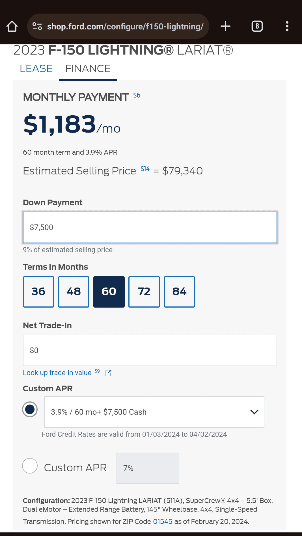Image resolution: width=302 pixels, height=536 pixels.
Task: Edit the $7,500 Down Payment field
Action: [150, 227]
